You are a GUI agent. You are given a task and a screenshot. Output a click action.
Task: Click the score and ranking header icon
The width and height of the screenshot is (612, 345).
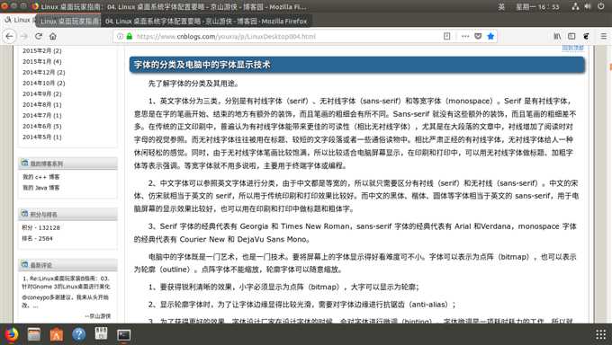click(x=24, y=214)
